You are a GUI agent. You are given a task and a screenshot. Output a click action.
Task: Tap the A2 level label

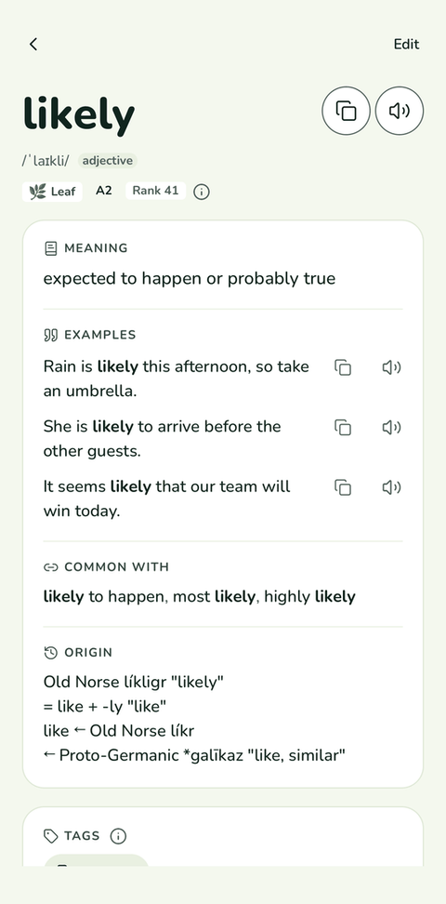[104, 191]
